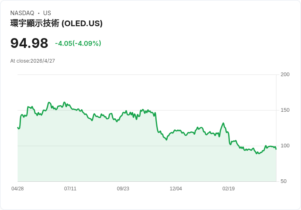Click the 150 y-axis label
This screenshot has height=210, width=301.
[x=285, y=110]
